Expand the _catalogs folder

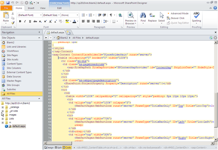click(x=3, y=107)
